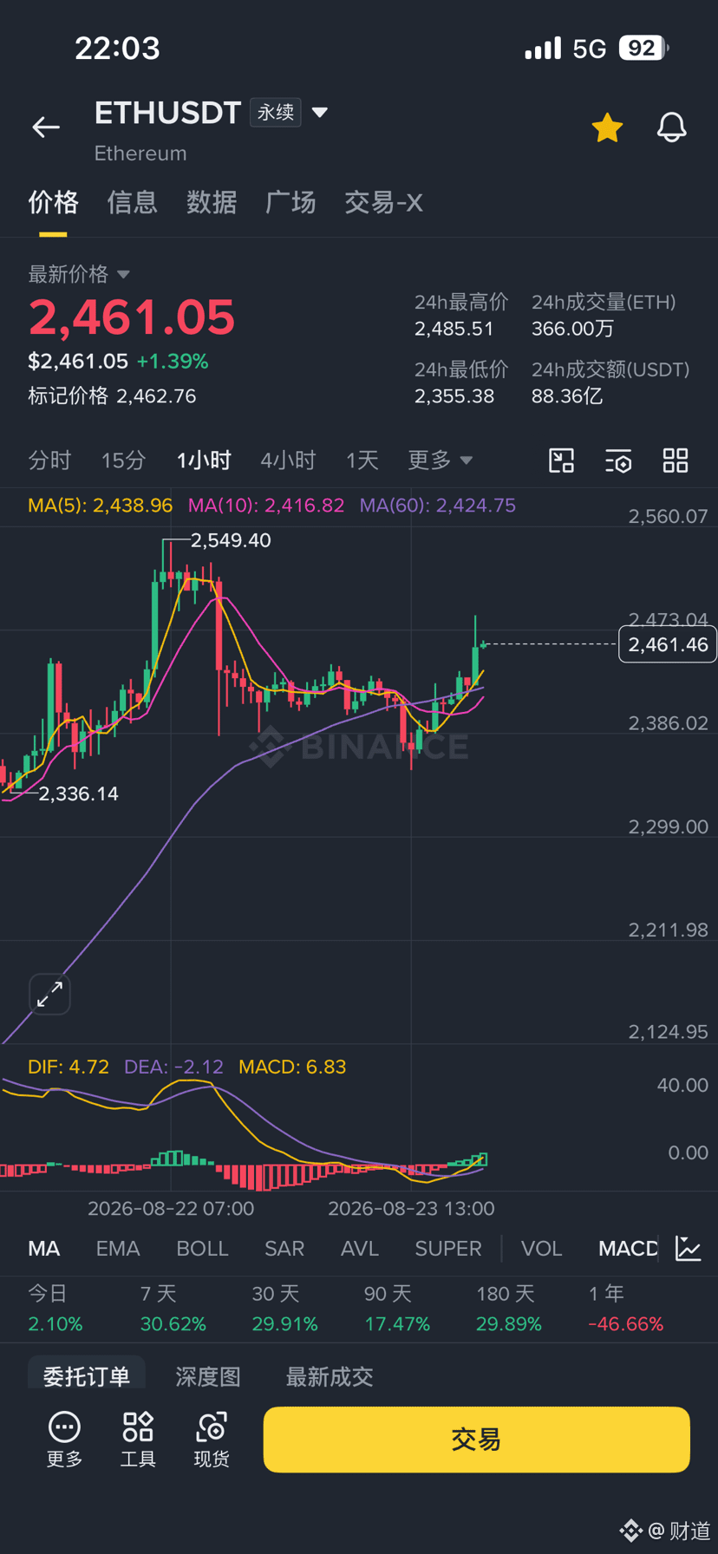Screen dimensions: 718x1554
Task: Tap the current price label 2,461.46
Action: (668, 644)
